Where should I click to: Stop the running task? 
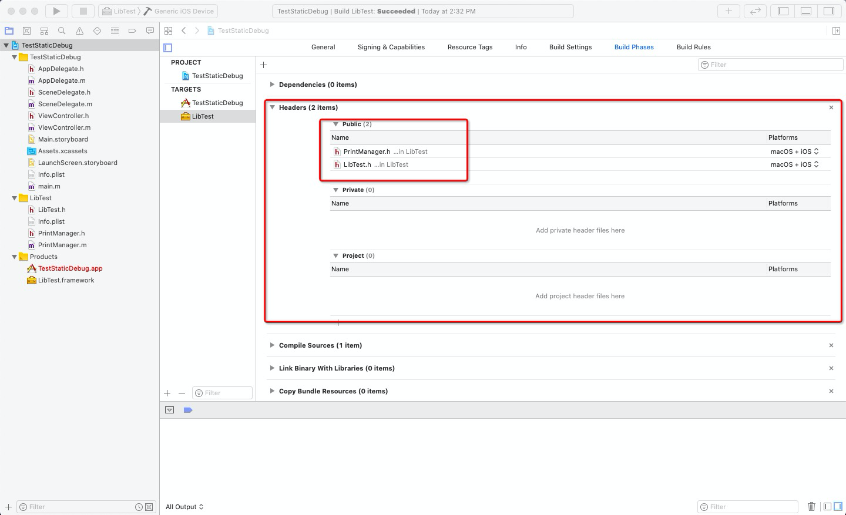click(x=83, y=11)
